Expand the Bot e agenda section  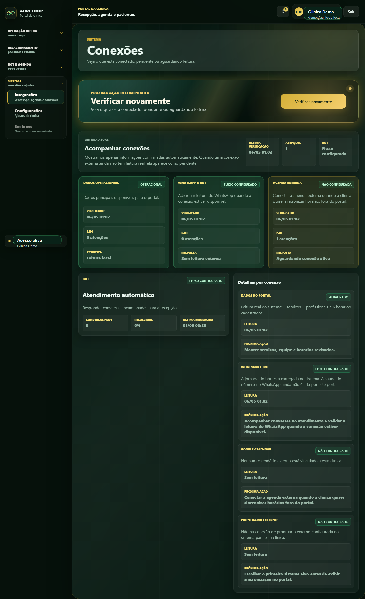35,67
